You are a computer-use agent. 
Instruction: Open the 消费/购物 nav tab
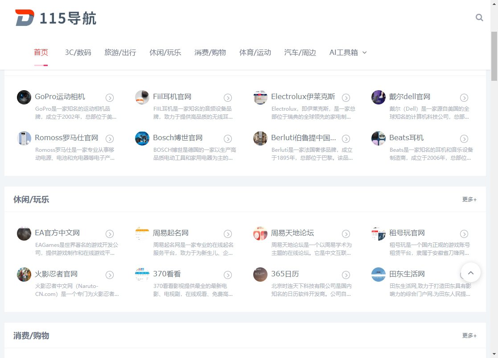click(210, 53)
